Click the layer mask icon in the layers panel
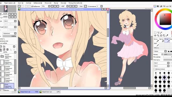The width and height of the screenshot is (172, 97). click(14, 47)
